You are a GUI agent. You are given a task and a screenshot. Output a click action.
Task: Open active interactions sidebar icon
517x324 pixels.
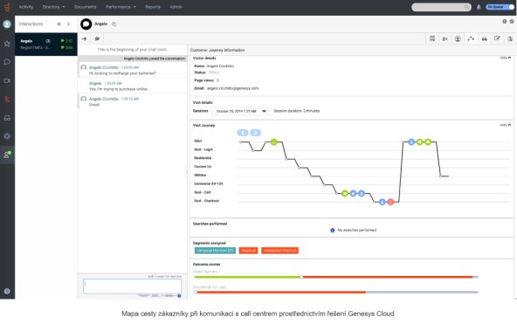point(7,155)
